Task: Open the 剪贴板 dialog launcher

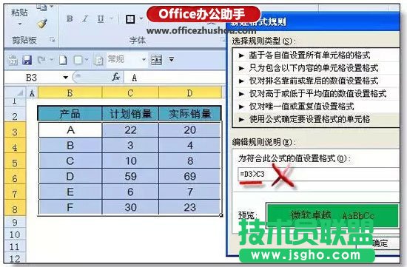Action: (53, 40)
